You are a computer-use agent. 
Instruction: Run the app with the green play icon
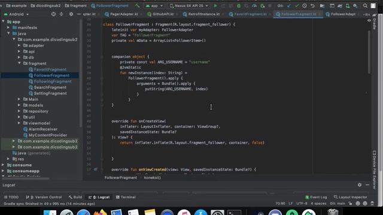(215, 5)
